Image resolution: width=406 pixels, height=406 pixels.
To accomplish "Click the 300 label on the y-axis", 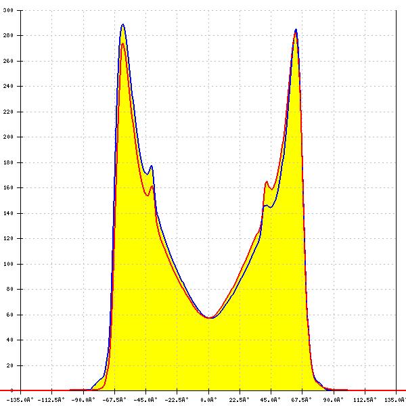I will tap(8, 11).
